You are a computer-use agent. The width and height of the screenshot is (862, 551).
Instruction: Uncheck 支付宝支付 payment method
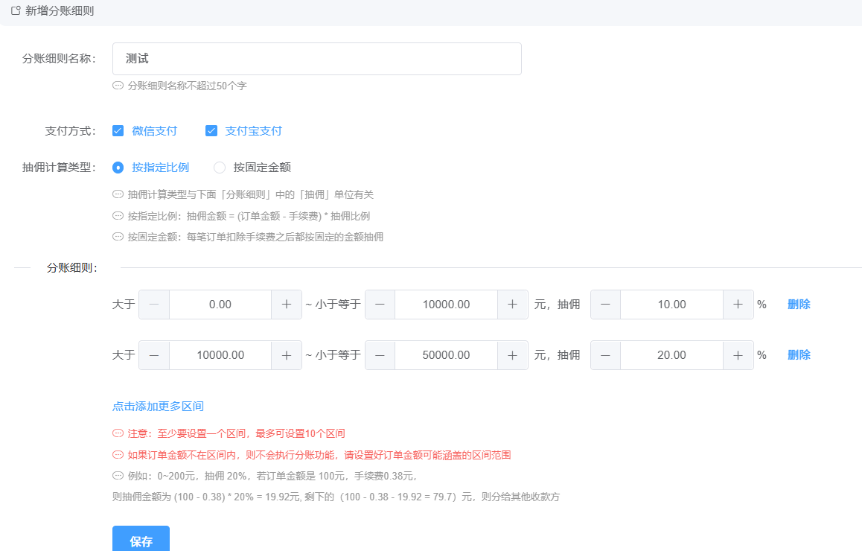click(211, 131)
